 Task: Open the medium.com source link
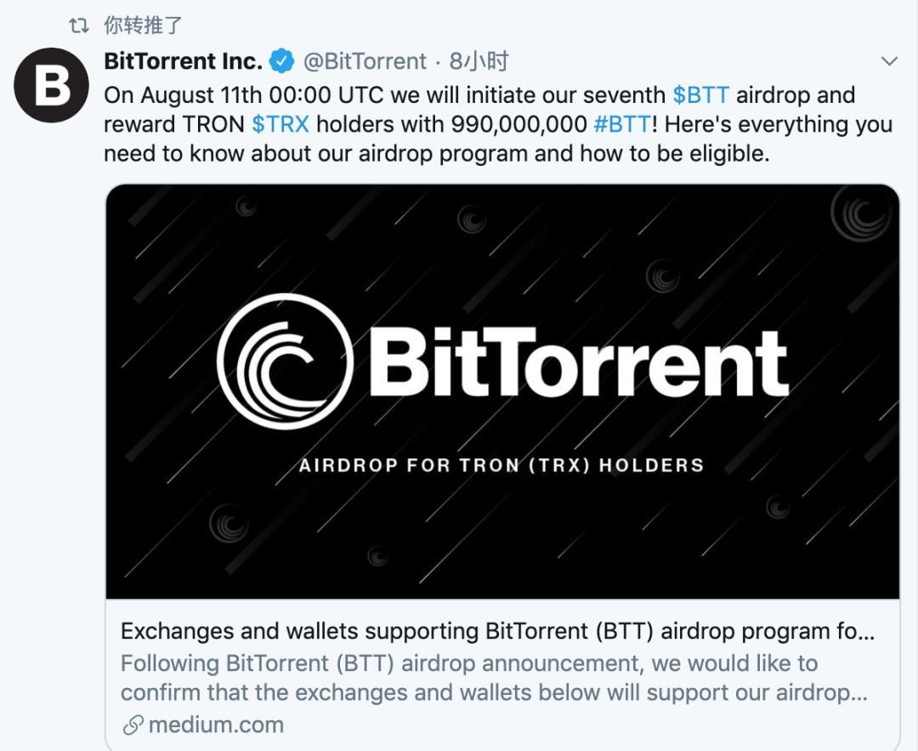click(216, 725)
